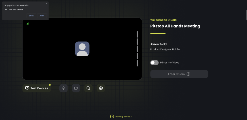Click the Jason Todd name text
Screen dimensions: 247x120
coord(158,44)
